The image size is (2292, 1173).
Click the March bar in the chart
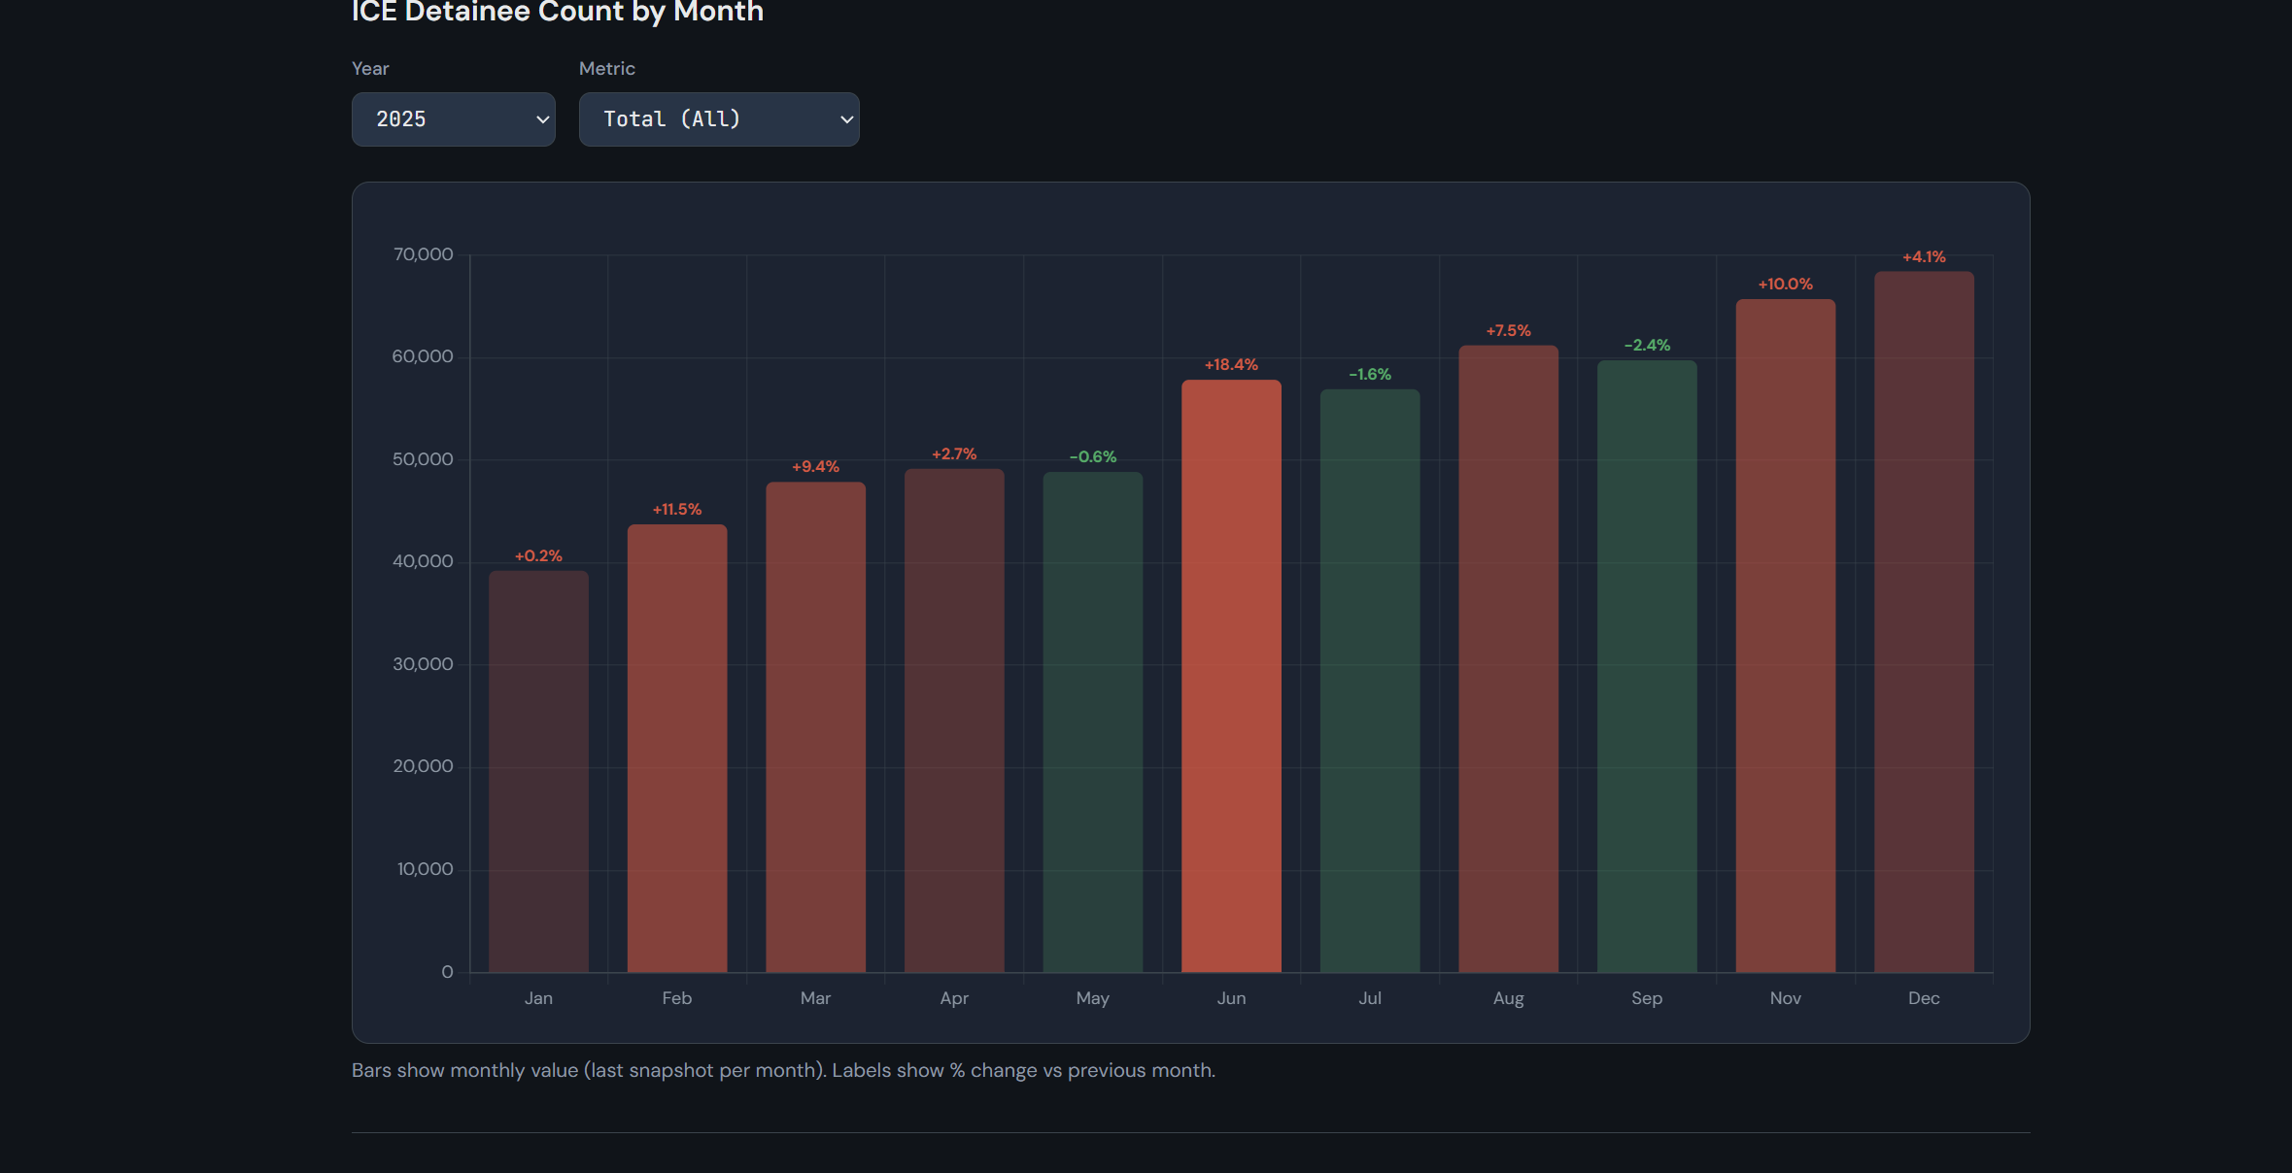[815, 726]
